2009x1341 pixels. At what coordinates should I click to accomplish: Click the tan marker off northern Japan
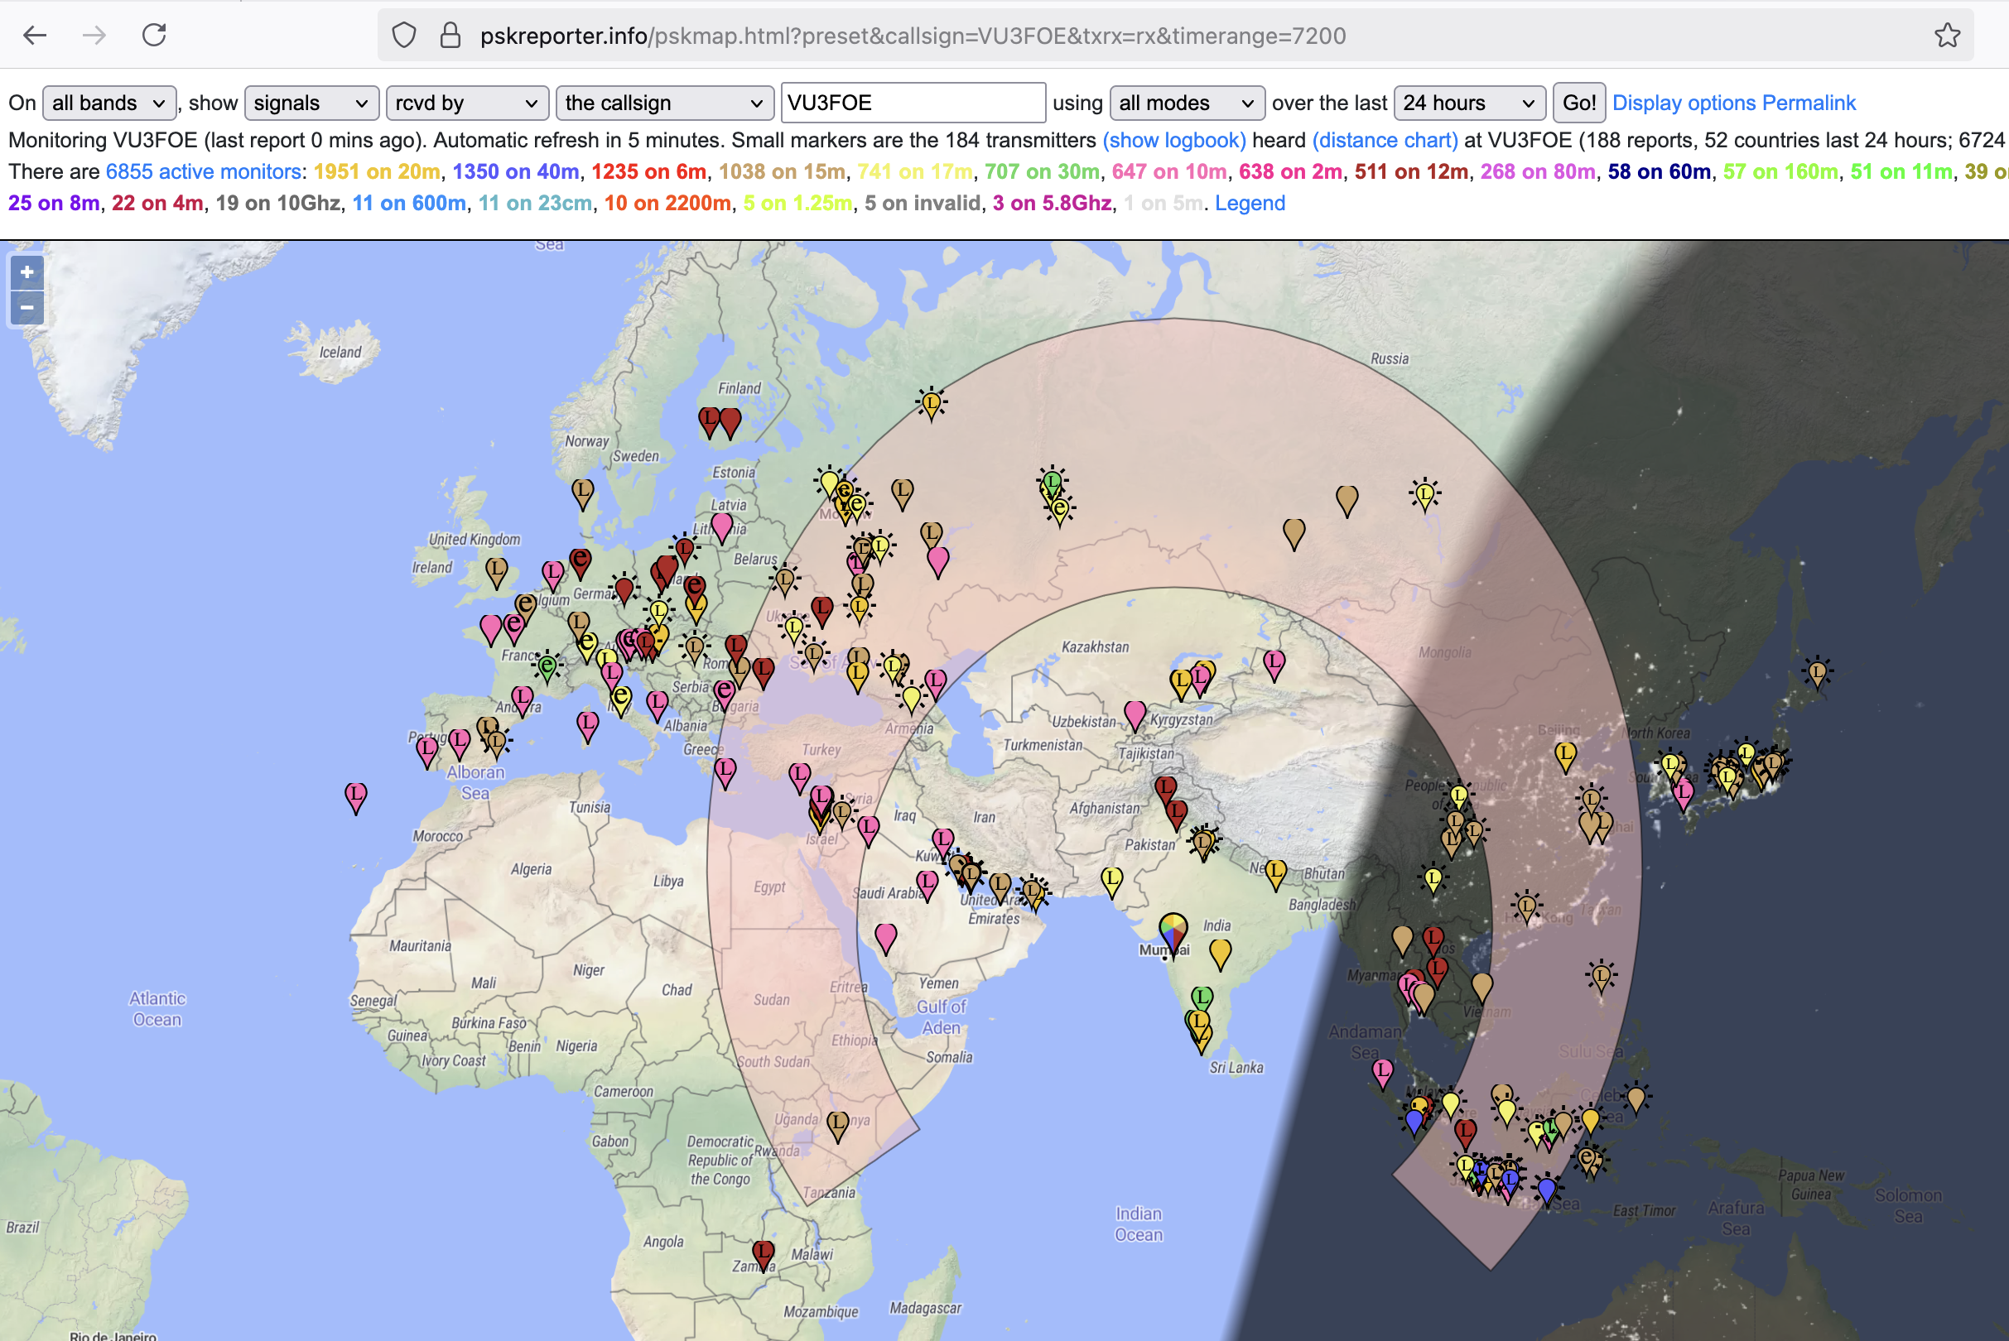(x=1817, y=674)
